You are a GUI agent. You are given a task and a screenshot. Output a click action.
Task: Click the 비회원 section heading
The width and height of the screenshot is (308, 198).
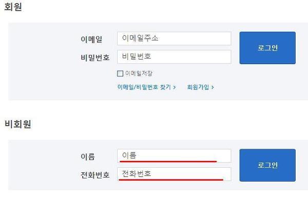point(17,124)
